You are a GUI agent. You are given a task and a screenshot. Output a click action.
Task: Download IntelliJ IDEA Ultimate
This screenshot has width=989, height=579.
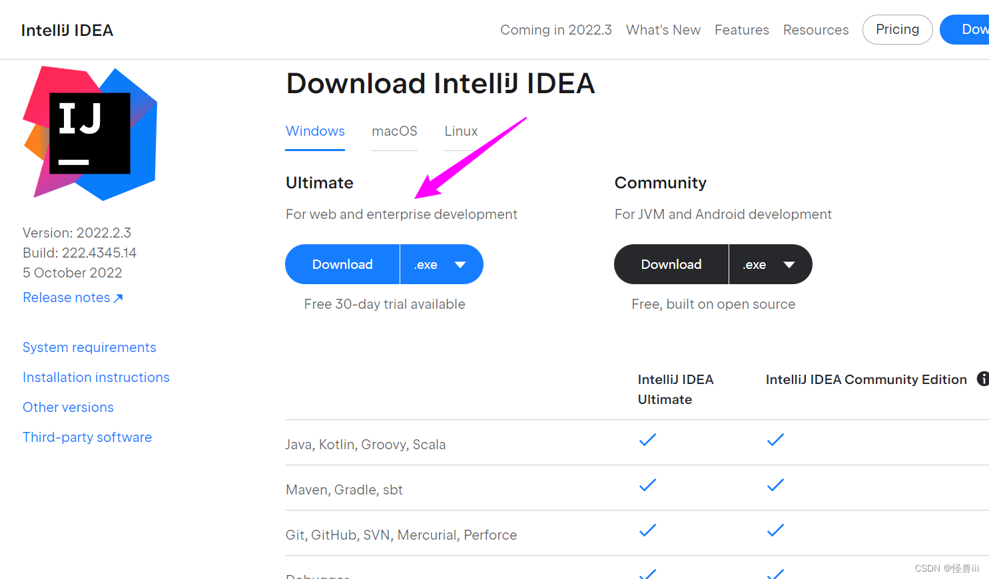[x=342, y=264]
